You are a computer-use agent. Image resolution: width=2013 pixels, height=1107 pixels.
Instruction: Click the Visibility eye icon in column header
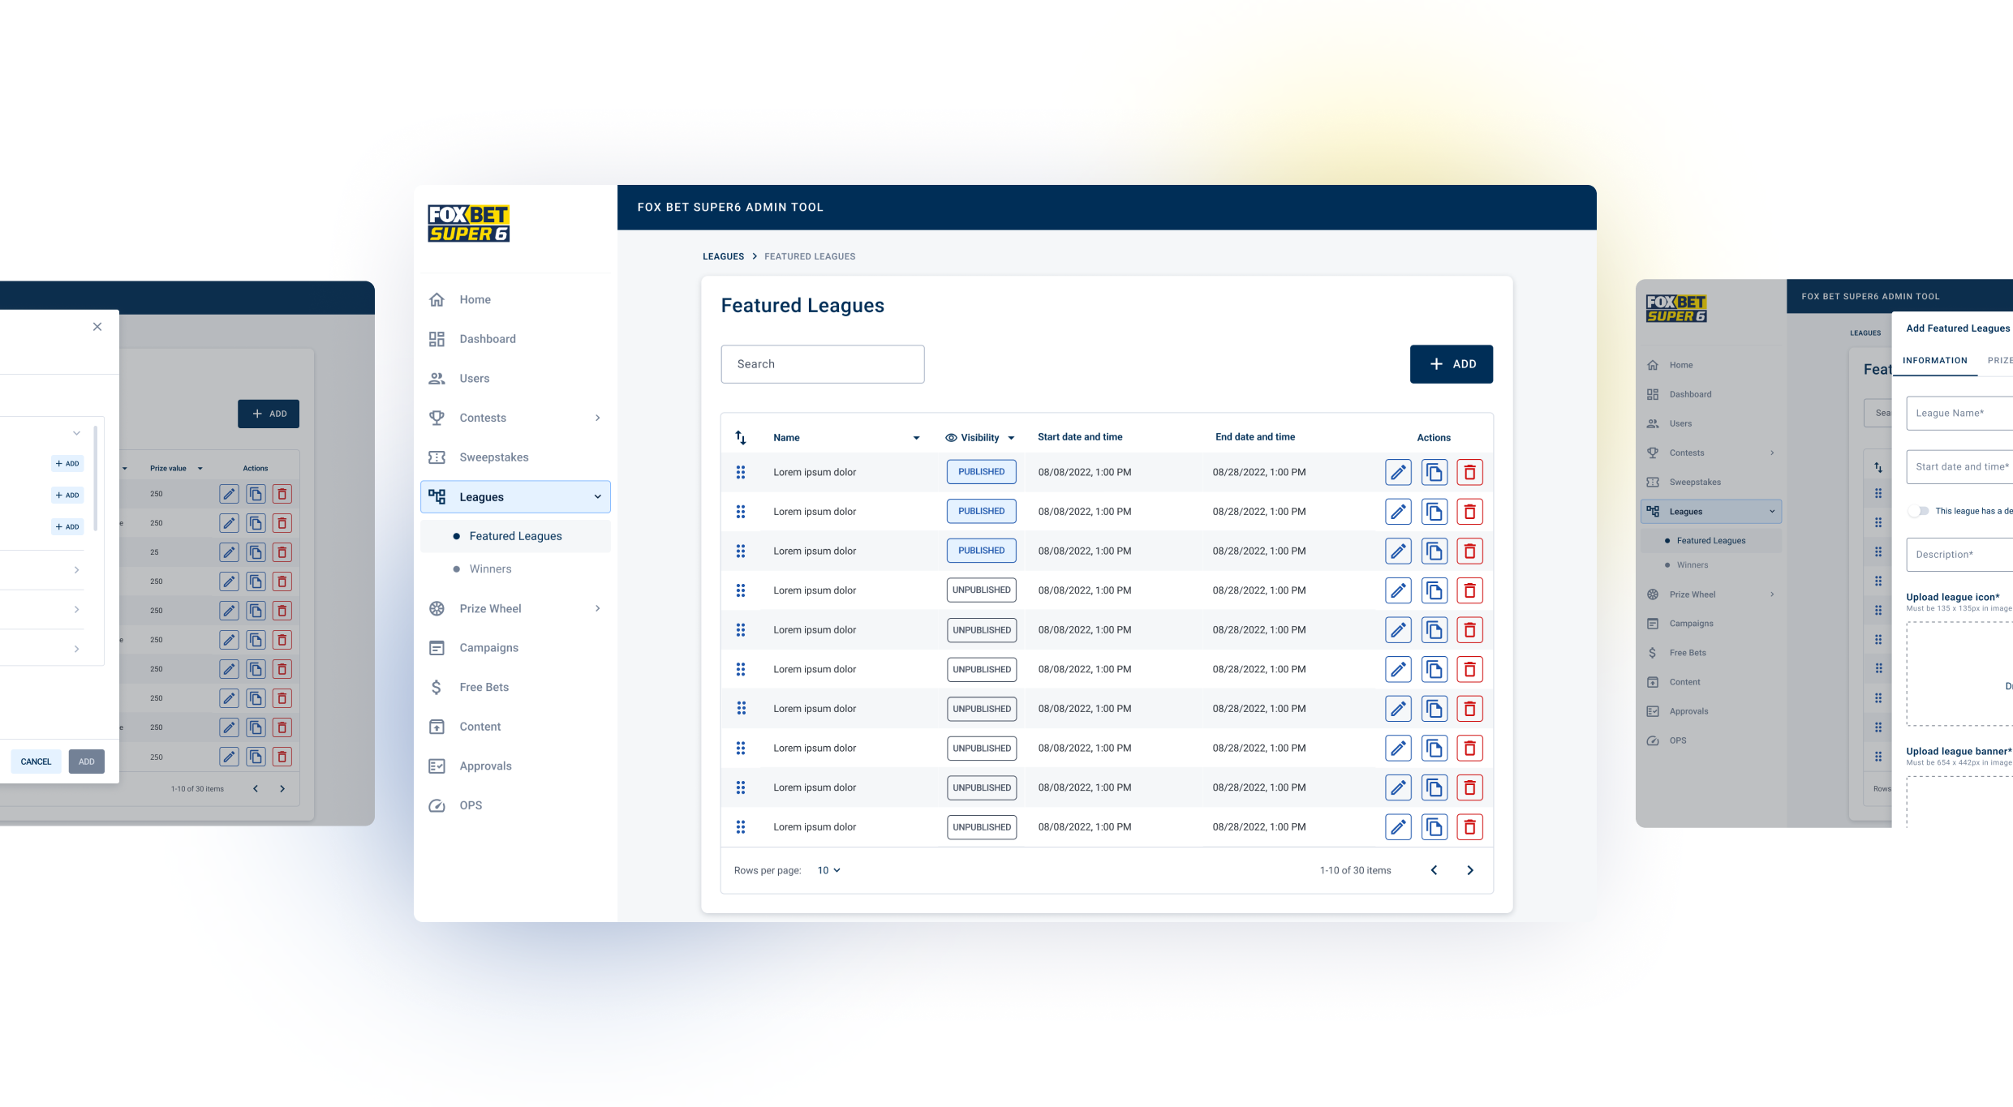click(951, 437)
